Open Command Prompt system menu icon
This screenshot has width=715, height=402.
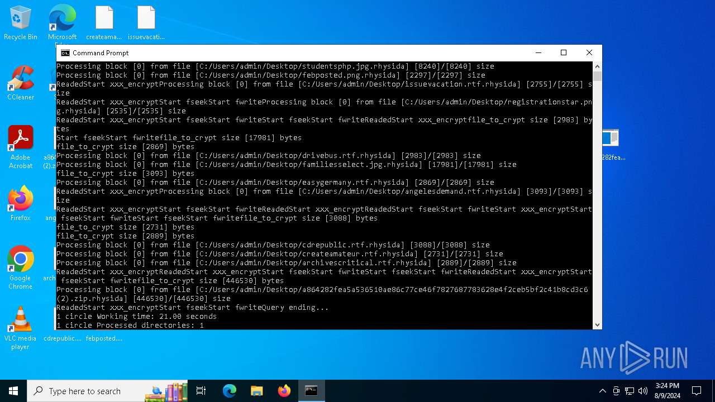pyautogui.click(x=65, y=53)
